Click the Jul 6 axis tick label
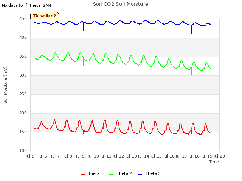Screen dimensions: 242x181 (x=42, y=156)
